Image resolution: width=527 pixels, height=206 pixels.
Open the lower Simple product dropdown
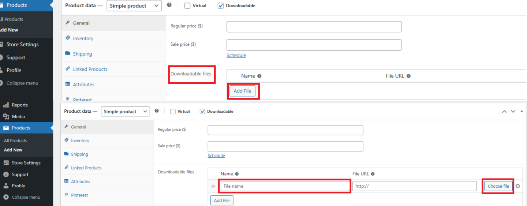click(x=125, y=112)
